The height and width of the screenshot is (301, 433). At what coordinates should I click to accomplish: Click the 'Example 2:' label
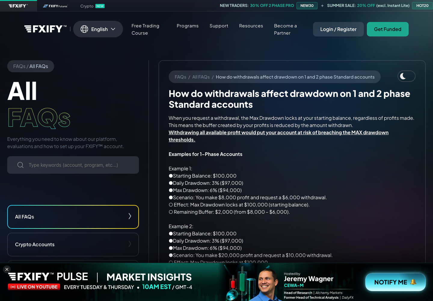coord(181,226)
